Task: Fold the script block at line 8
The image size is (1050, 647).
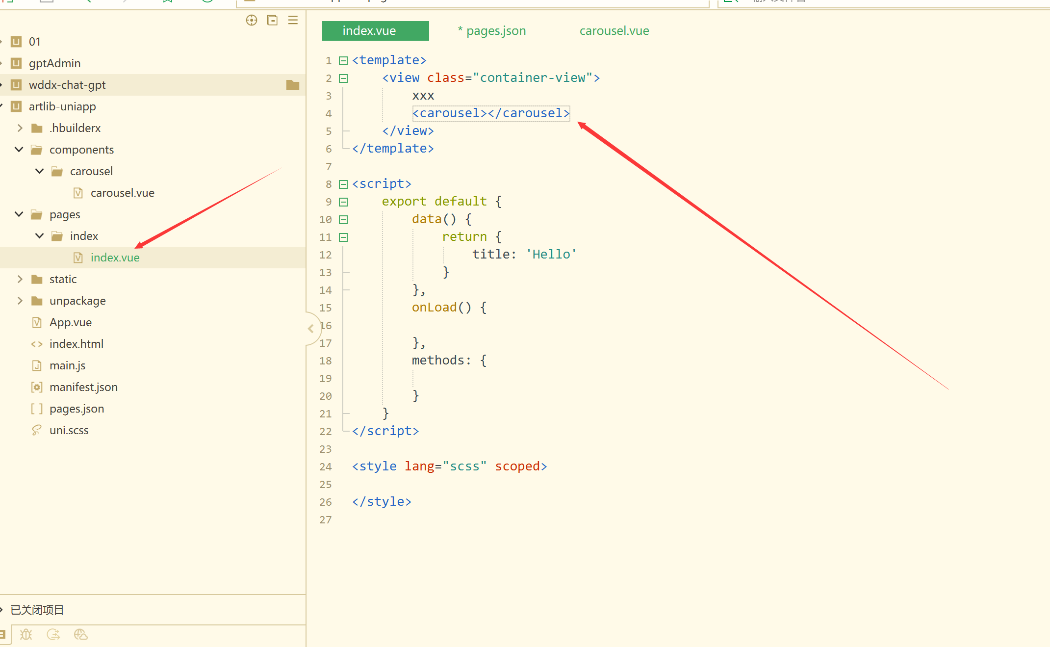Action: click(343, 184)
